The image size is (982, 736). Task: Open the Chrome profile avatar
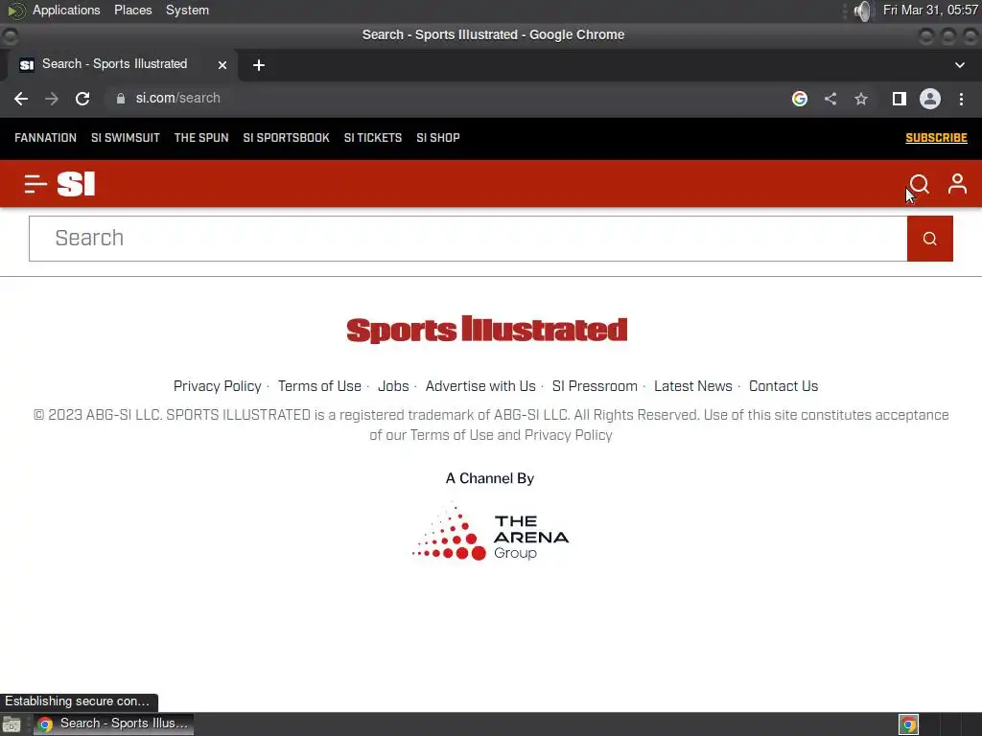pos(930,99)
